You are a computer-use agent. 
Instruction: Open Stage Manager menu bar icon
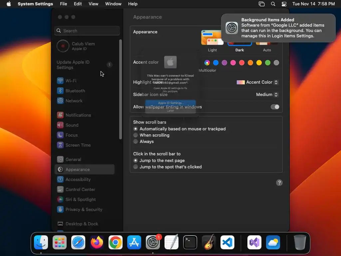click(x=262, y=4)
